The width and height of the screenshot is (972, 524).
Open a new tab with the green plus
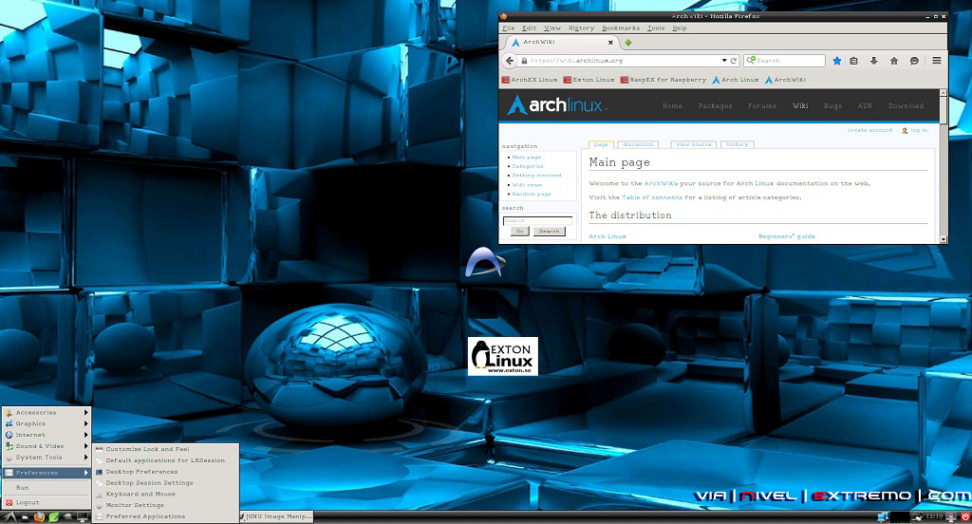[x=628, y=43]
